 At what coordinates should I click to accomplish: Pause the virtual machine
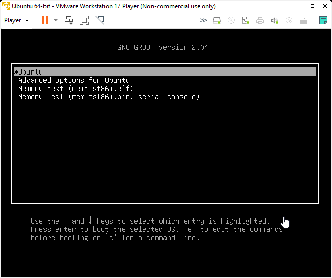[x=45, y=20]
